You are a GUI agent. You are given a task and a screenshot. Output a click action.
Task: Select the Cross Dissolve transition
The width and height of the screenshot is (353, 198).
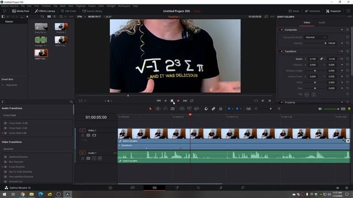click(17, 167)
